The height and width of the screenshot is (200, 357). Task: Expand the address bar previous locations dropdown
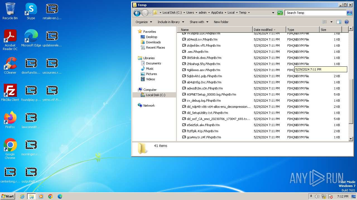(273, 13)
